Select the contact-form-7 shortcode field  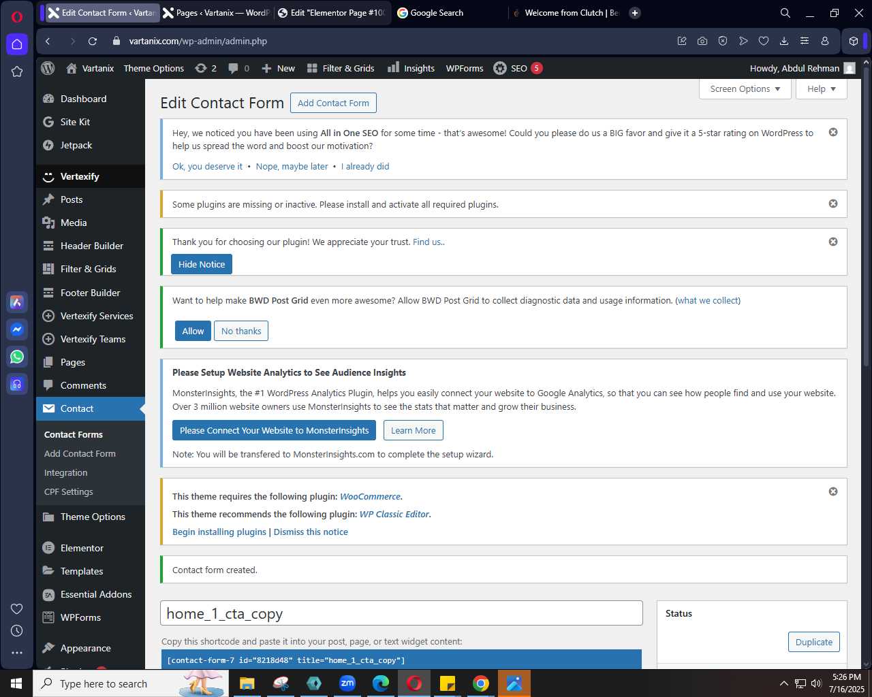click(401, 660)
